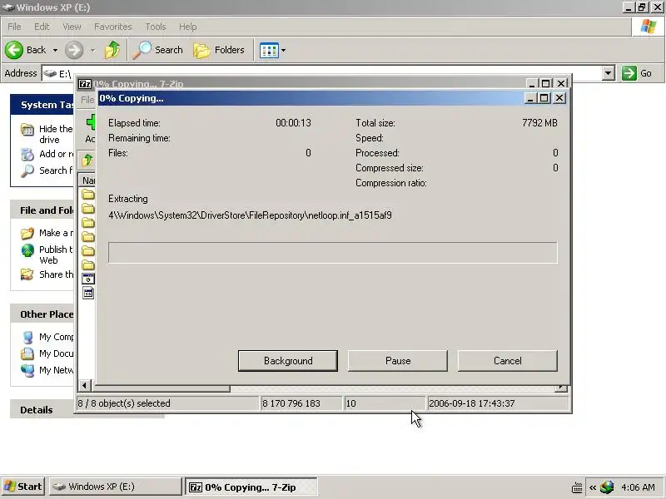
Task: Click Add or remove programs link
Action: coord(56,154)
